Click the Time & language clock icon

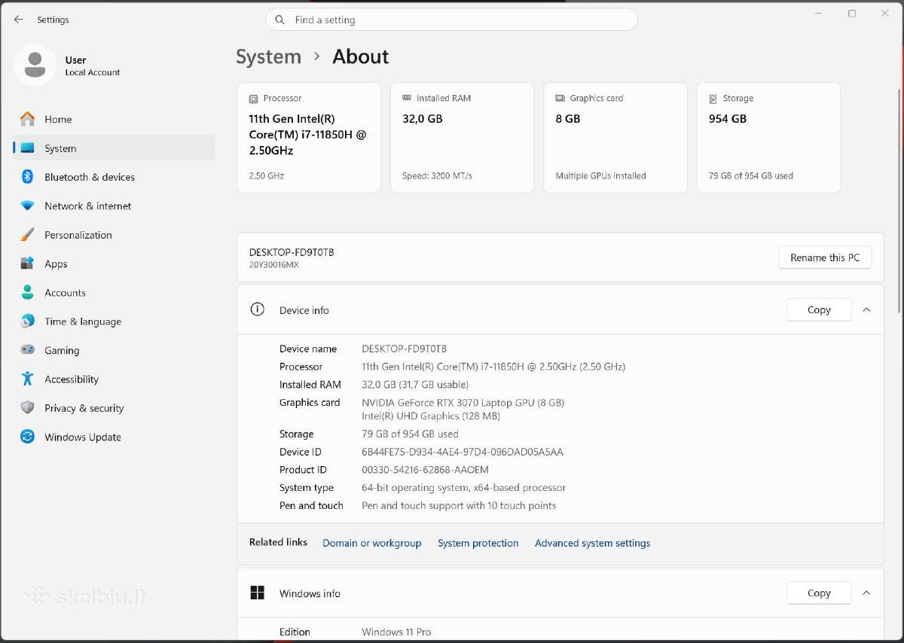28,321
